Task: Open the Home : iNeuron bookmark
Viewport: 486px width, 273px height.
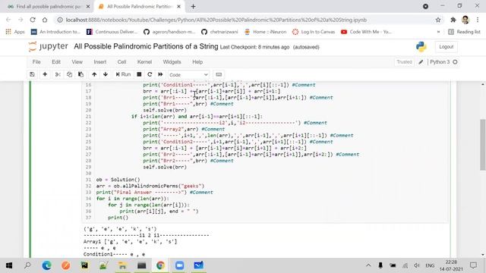Action: point(265,32)
